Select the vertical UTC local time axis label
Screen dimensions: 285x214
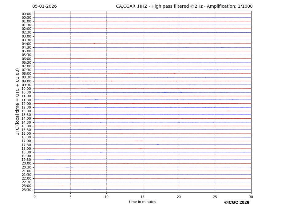click(18, 101)
